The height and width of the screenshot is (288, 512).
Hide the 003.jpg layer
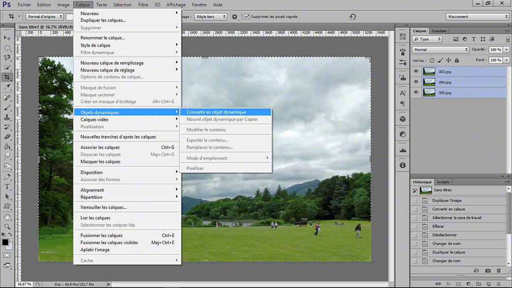(x=416, y=71)
